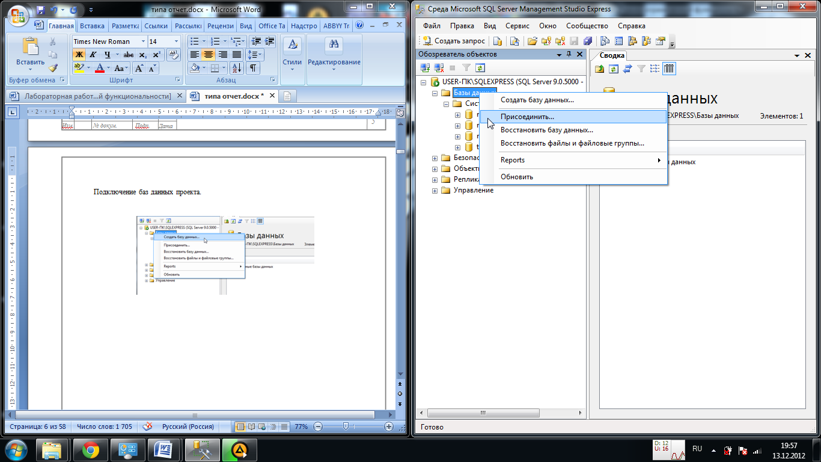Screen dimensions: 821x462
Task: Toggle underline Ч formatting in Word
Action: coord(108,55)
